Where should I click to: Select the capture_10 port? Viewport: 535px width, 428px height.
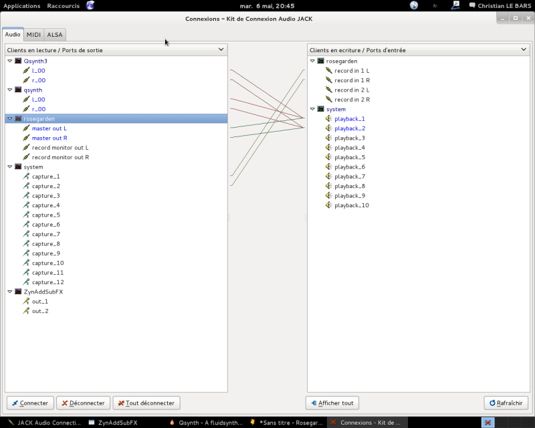point(47,263)
